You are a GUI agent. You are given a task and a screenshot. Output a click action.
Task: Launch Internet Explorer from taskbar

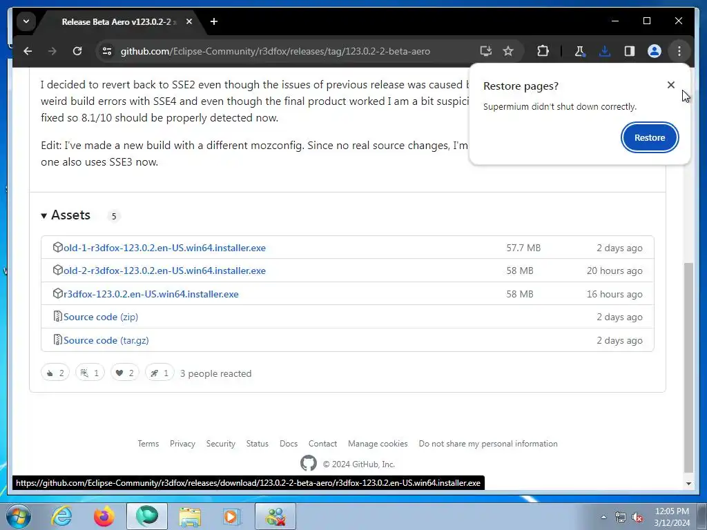61,516
